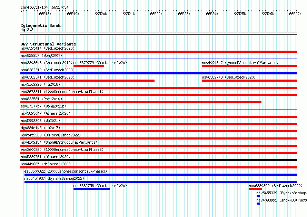Open nsv5454937 (ByrskaBishop2022) label
Viewport: 307px width, 217px height.
54,178
